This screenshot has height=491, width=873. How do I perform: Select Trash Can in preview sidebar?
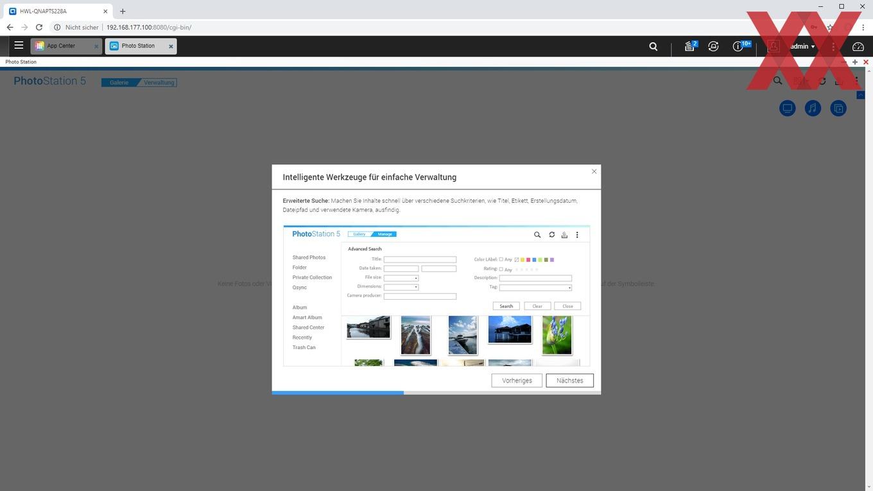click(x=304, y=347)
